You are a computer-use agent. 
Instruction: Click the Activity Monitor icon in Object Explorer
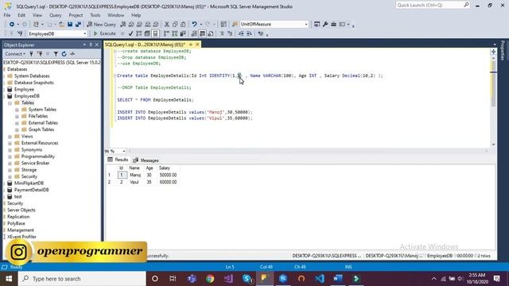click(72, 54)
